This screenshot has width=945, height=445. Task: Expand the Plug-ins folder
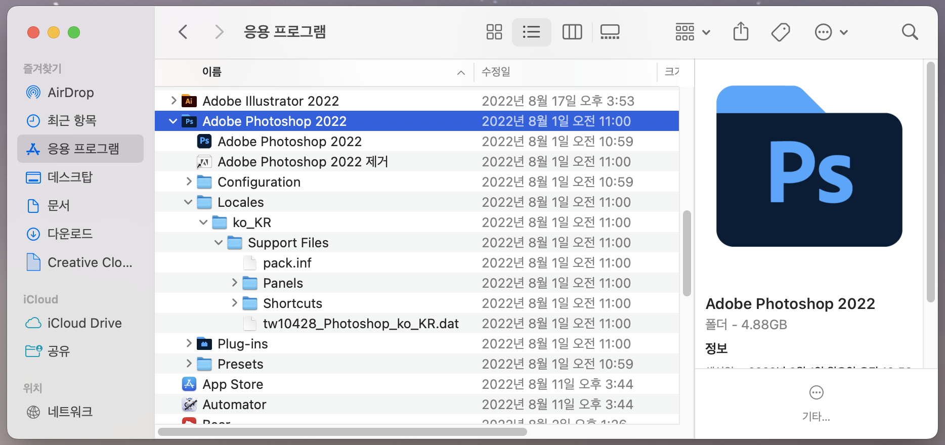click(189, 343)
